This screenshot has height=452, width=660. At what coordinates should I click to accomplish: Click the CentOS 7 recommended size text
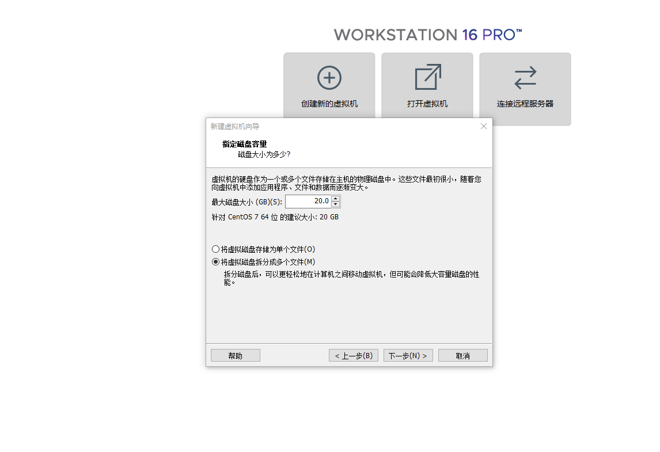275,218
